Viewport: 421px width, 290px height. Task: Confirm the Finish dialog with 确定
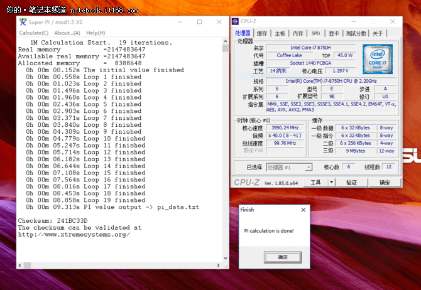click(x=283, y=257)
